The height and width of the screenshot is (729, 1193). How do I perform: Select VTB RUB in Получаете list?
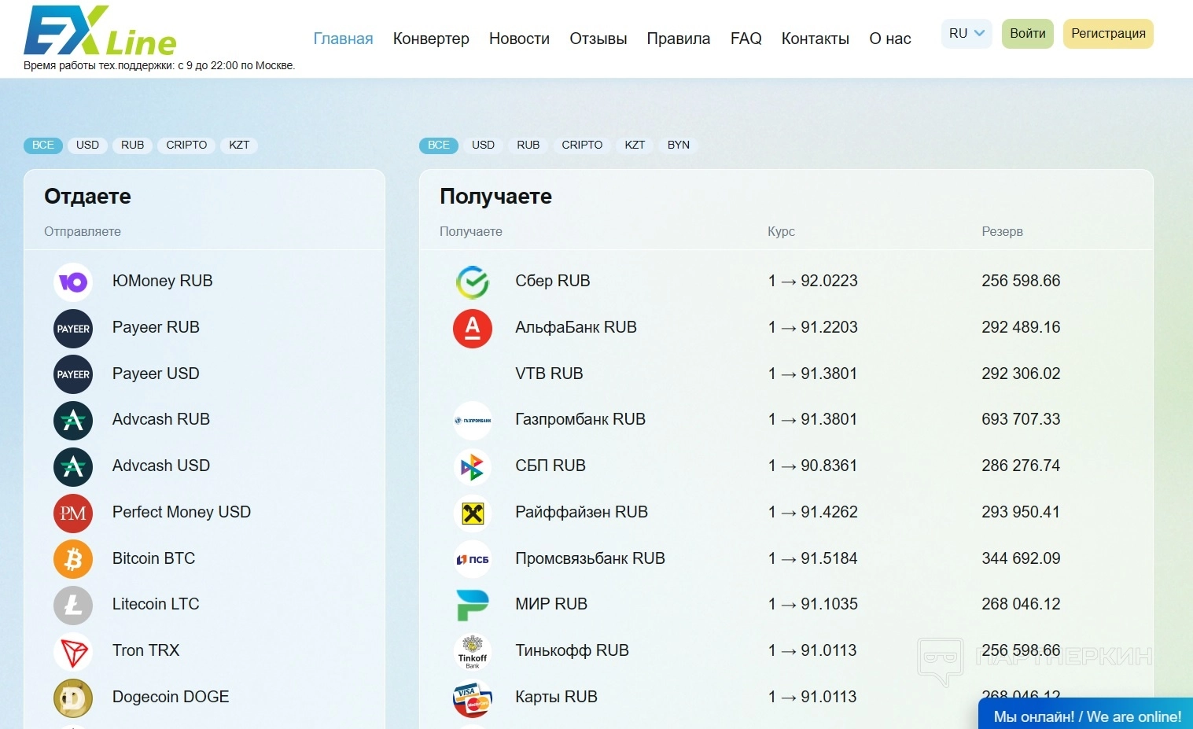(549, 374)
